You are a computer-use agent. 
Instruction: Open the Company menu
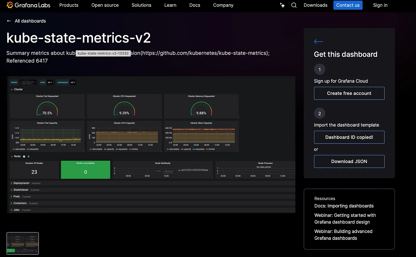tap(223, 5)
